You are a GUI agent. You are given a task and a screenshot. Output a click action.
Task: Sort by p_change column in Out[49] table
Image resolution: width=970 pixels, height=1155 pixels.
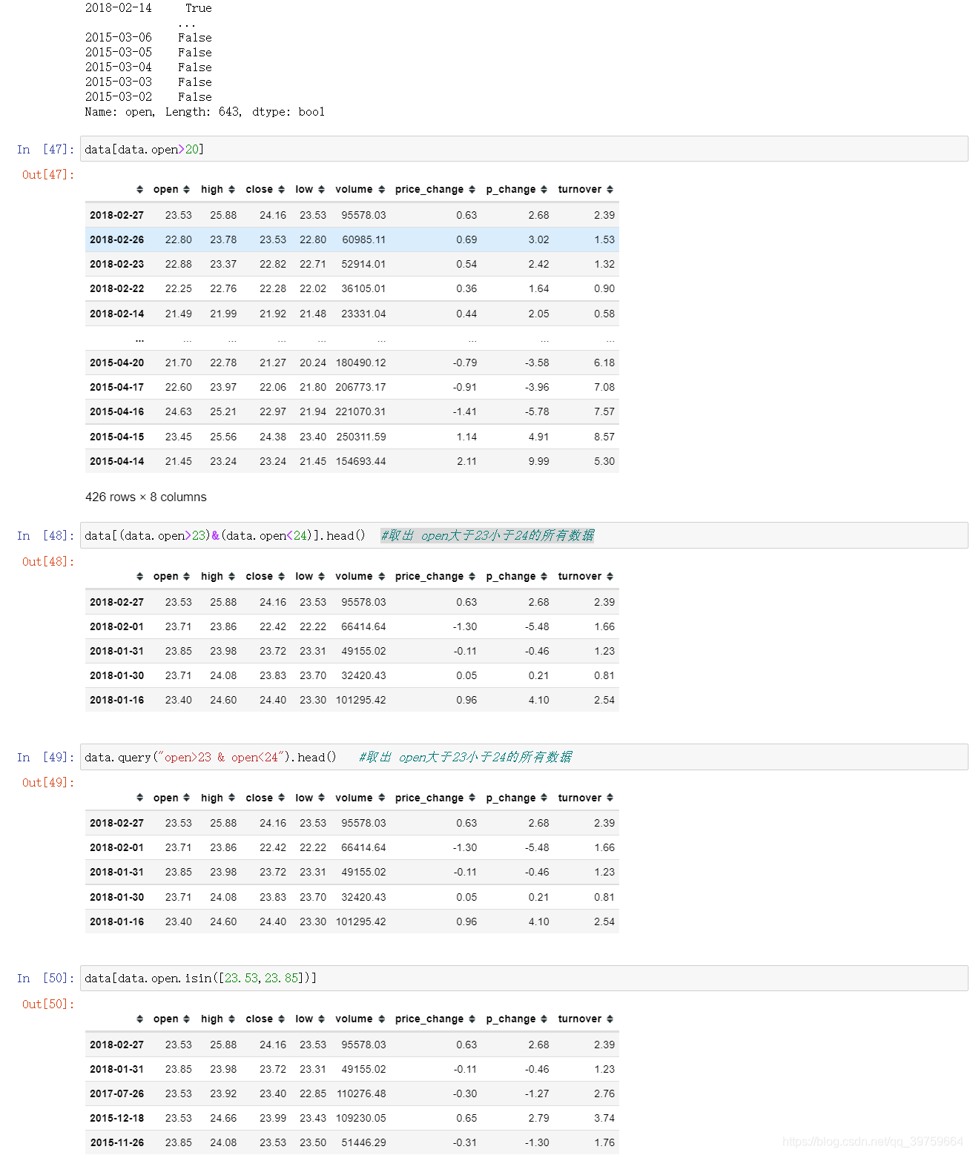coord(544,798)
